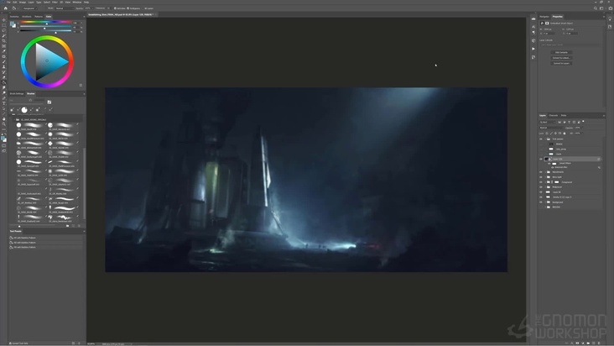Open the layer Kind filter dropdown
This screenshot has height=346, width=614.
[x=548, y=123]
